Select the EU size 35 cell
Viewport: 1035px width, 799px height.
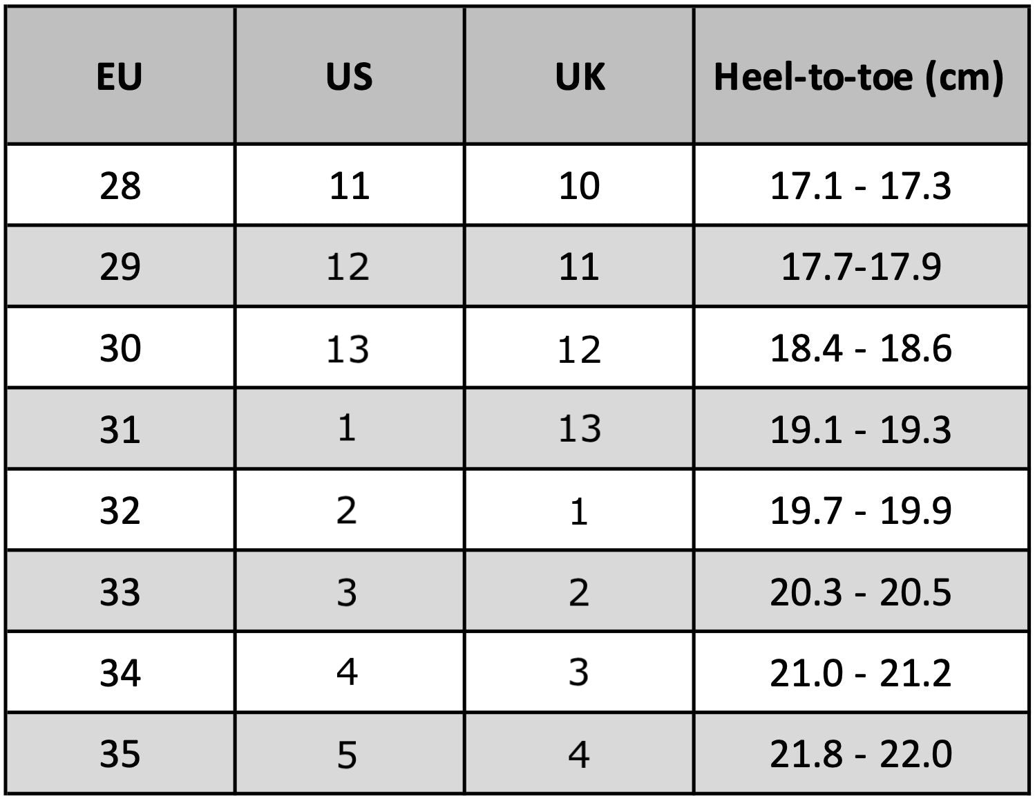120,753
